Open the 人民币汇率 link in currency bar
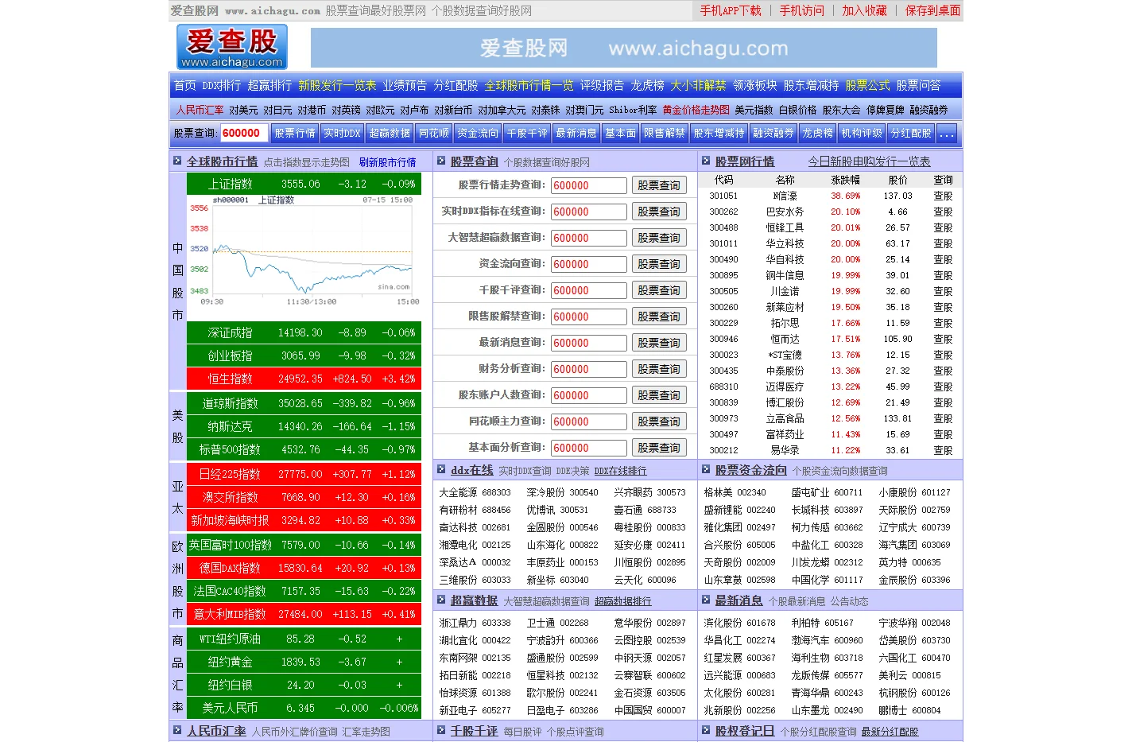 tap(200, 110)
